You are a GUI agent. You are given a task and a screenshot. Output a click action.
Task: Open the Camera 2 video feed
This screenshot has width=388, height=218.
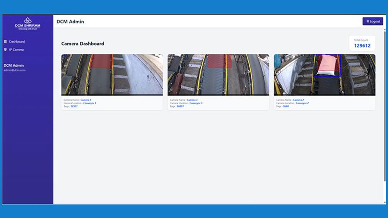[x=324, y=75]
